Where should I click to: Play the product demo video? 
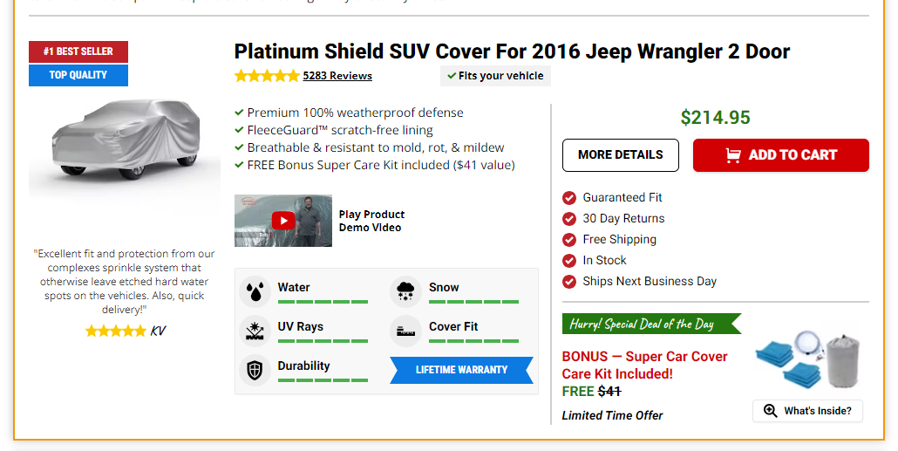coord(282,221)
